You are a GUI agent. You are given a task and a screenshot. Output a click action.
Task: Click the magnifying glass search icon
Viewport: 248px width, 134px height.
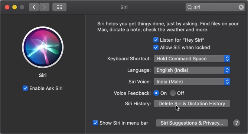pos(190,7)
